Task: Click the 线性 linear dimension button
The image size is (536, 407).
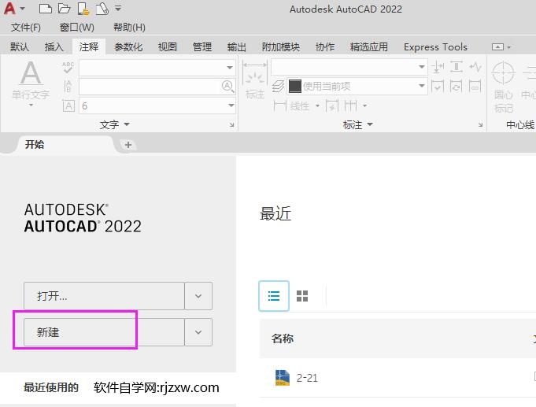Action: coord(292,105)
